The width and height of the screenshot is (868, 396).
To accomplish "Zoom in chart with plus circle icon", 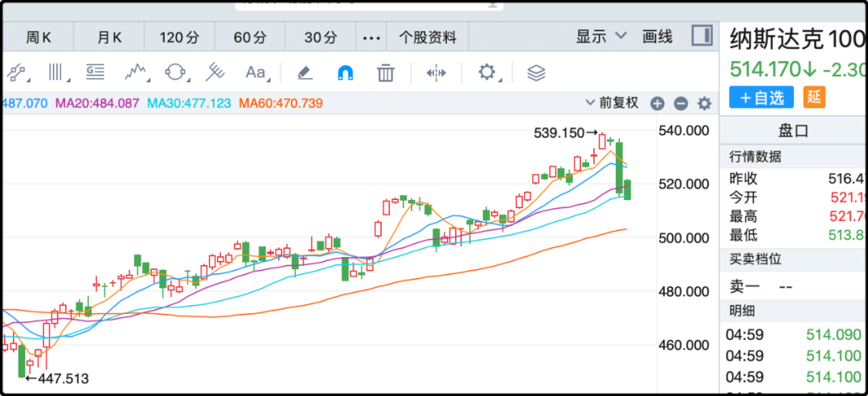I will [x=657, y=103].
